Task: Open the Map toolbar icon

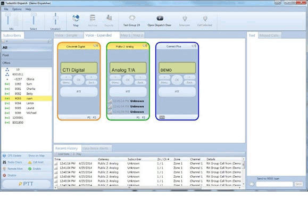Action: (76, 19)
